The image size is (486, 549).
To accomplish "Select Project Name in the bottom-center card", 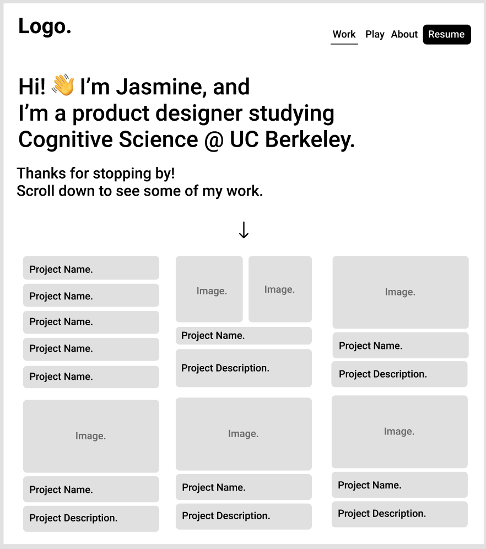I will pyautogui.click(x=244, y=487).
